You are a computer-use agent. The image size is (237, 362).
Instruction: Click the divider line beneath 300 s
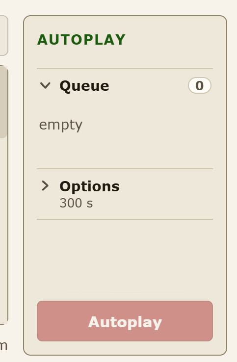point(125,219)
